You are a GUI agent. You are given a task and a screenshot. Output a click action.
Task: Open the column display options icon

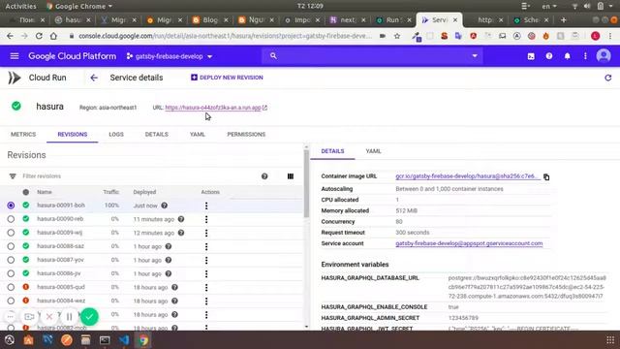coord(291,176)
